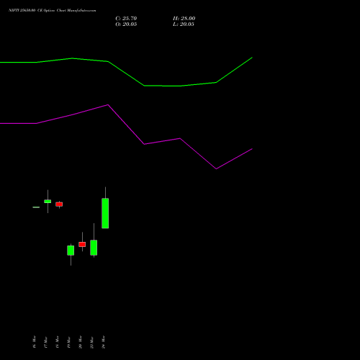The width and height of the screenshot is (360, 360).
Task: Click the open value 'O: 20.05'
Action: pos(126,24)
